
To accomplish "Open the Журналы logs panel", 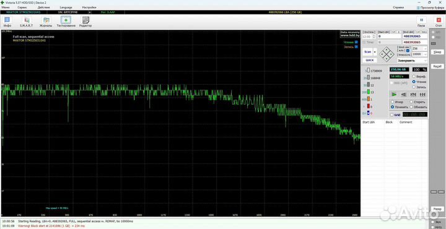I will click(x=46, y=22).
